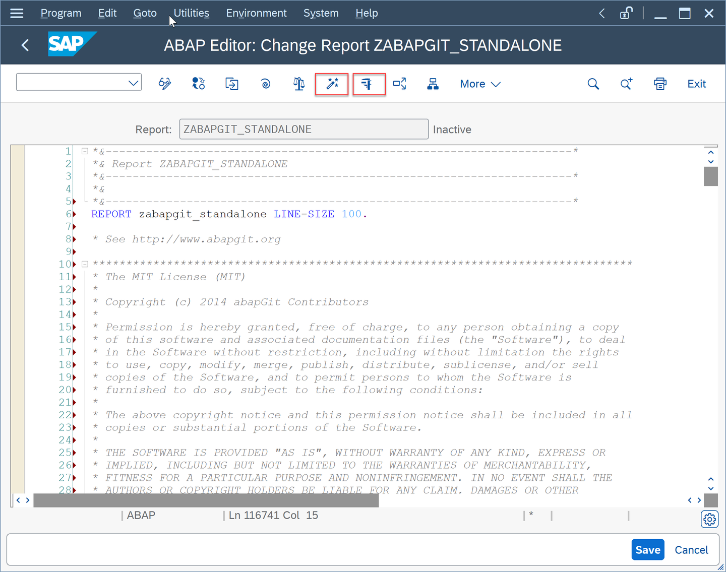The width and height of the screenshot is (726, 572).
Task: Click the SAP logo
Action: [72, 44]
